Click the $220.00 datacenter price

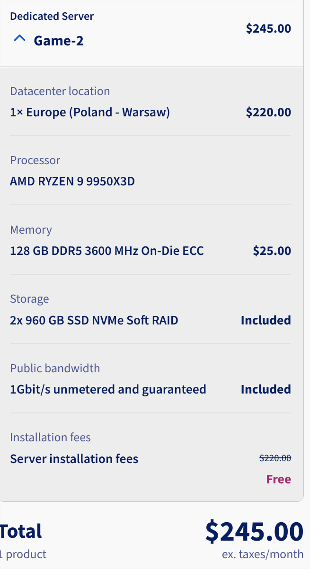point(268,113)
